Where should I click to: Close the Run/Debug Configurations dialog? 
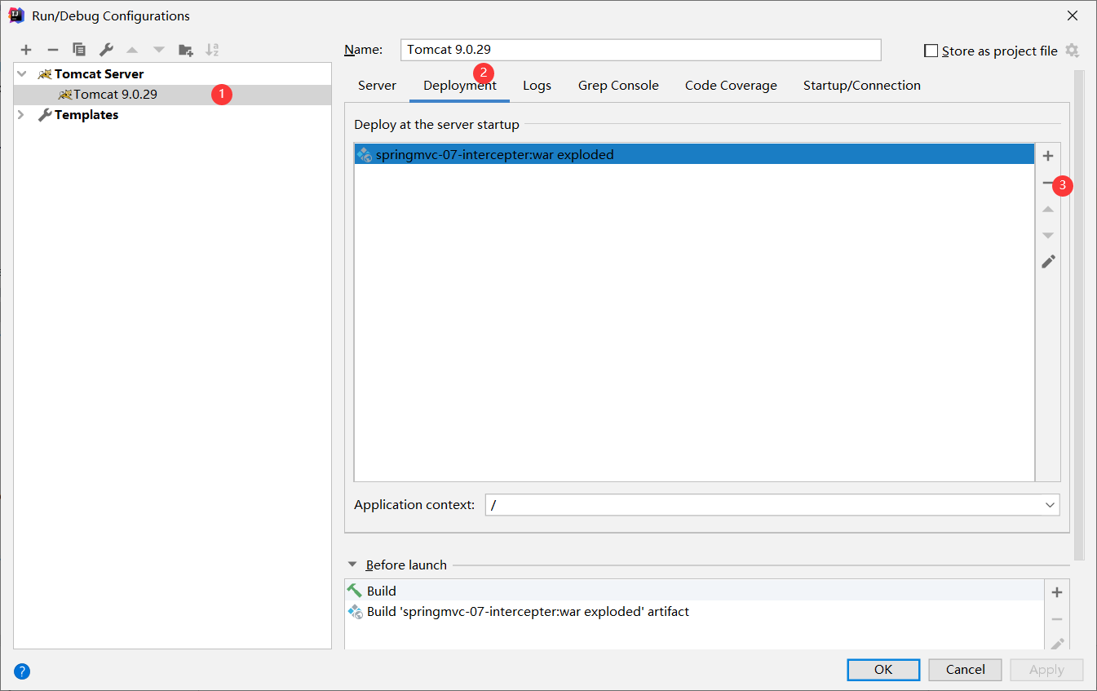1073,16
